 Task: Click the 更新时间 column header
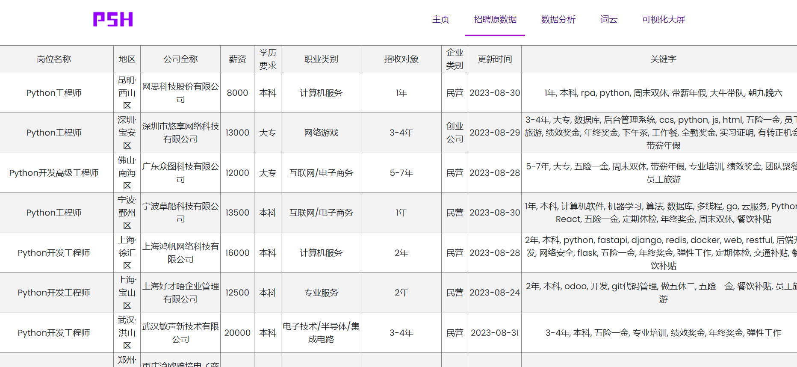pos(495,59)
